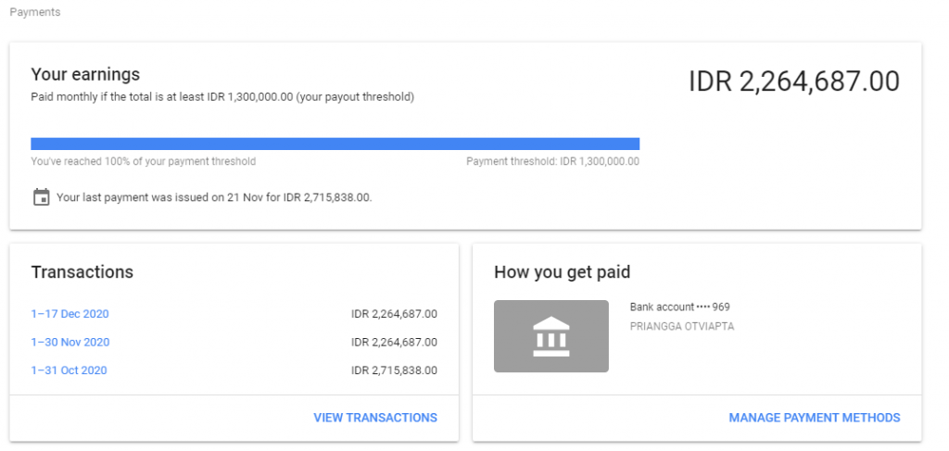949x451 pixels.
Task: Click the reached 100% of threshold text
Action: click(143, 161)
